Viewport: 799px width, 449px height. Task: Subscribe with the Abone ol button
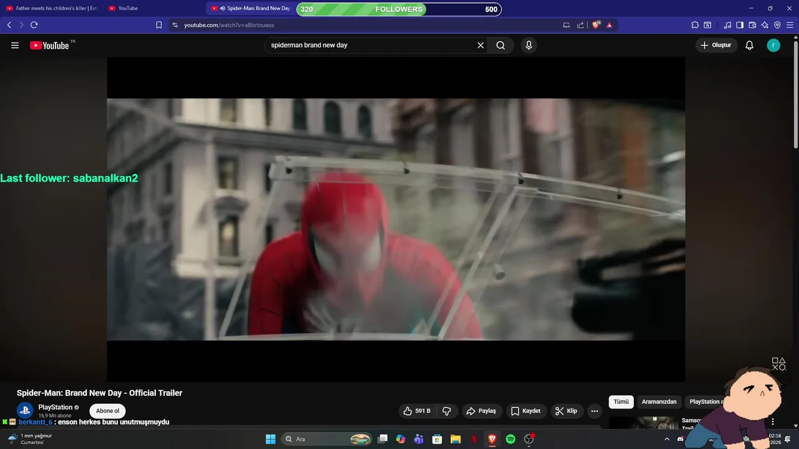[x=107, y=411]
